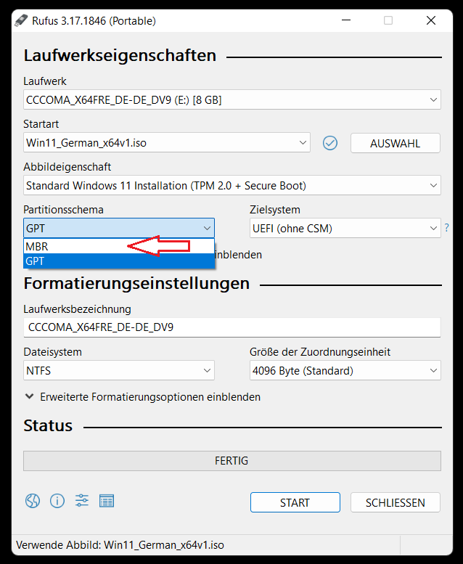463x564 pixels.
Task: Click the FERTIG progress bar
Action: [232, 461]
